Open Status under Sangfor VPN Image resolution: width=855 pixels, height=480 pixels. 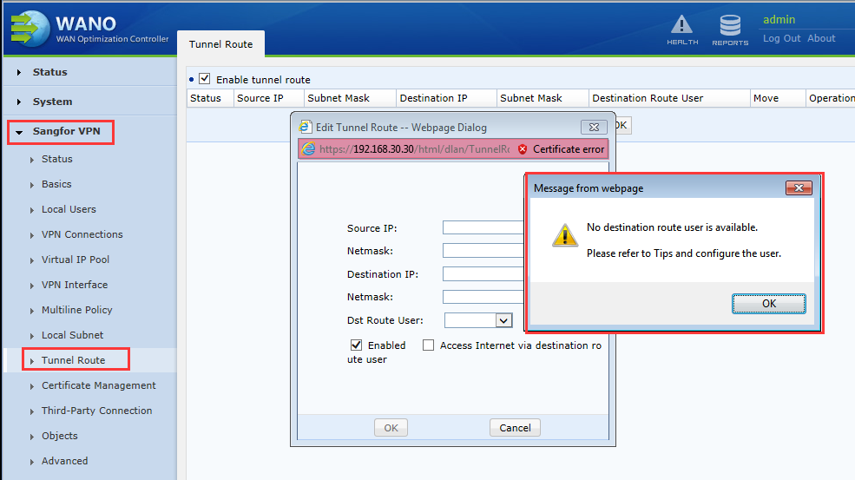click(x=56, y=159)
